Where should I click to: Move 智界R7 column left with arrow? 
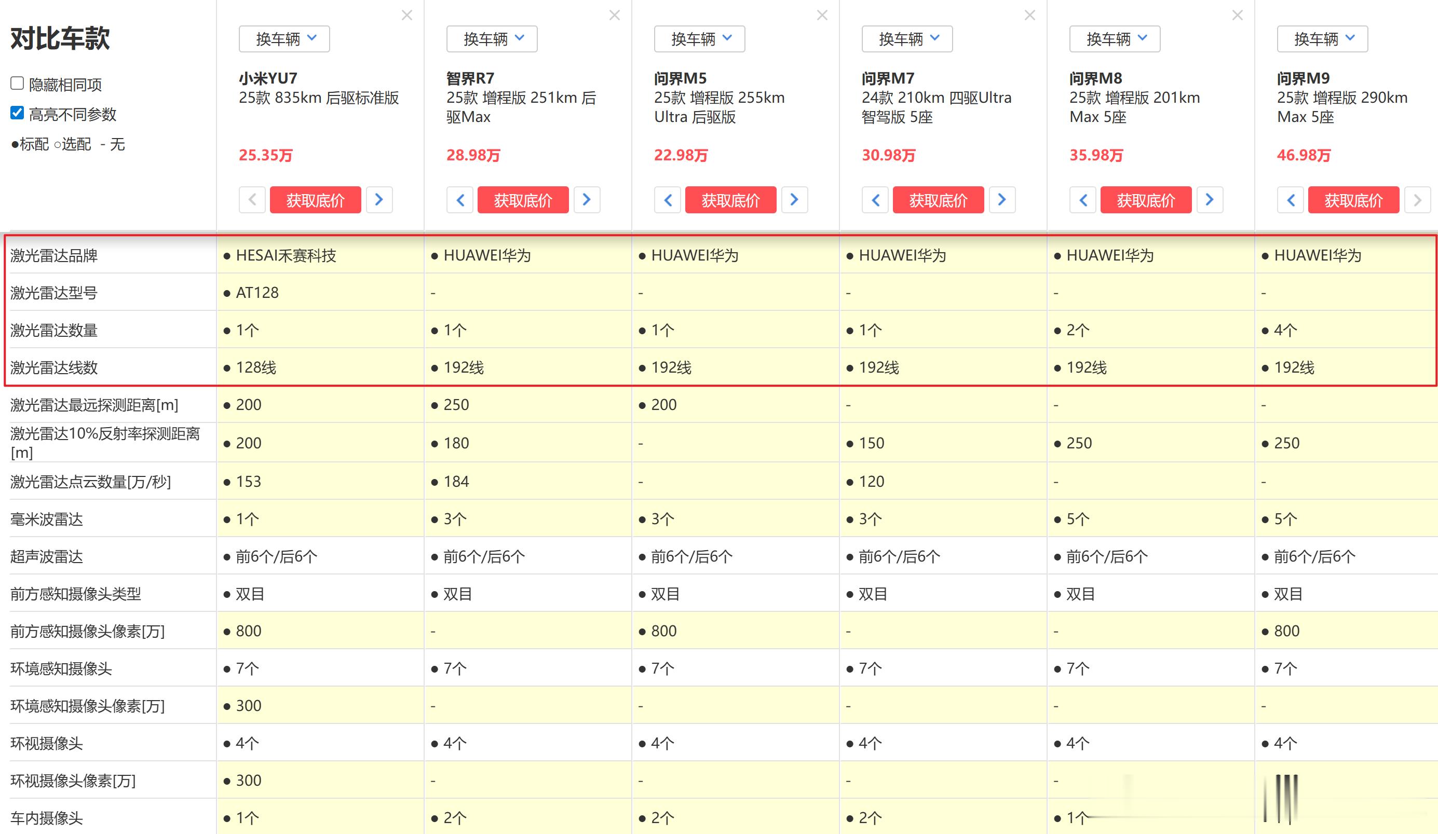pos(460,200)
